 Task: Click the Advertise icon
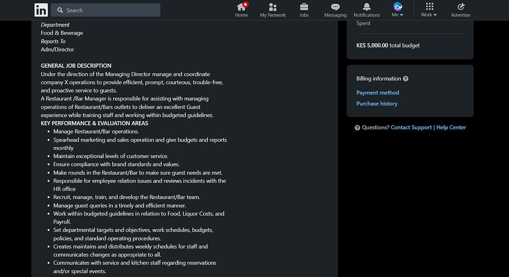click(x=461, y=7)
